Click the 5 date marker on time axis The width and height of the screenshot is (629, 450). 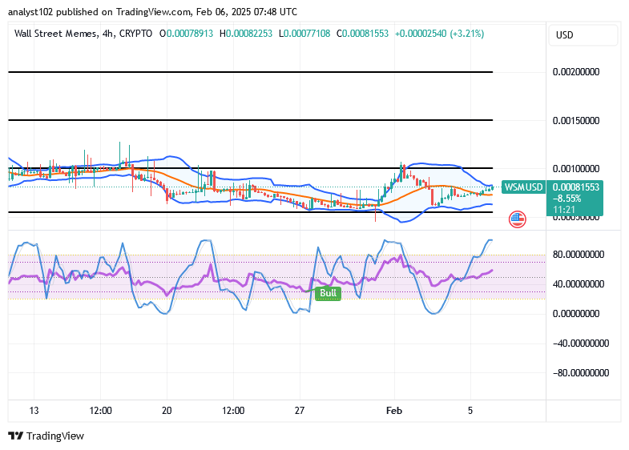coord(470,411)
